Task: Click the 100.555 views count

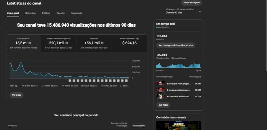Action: (x=162, y=55)
